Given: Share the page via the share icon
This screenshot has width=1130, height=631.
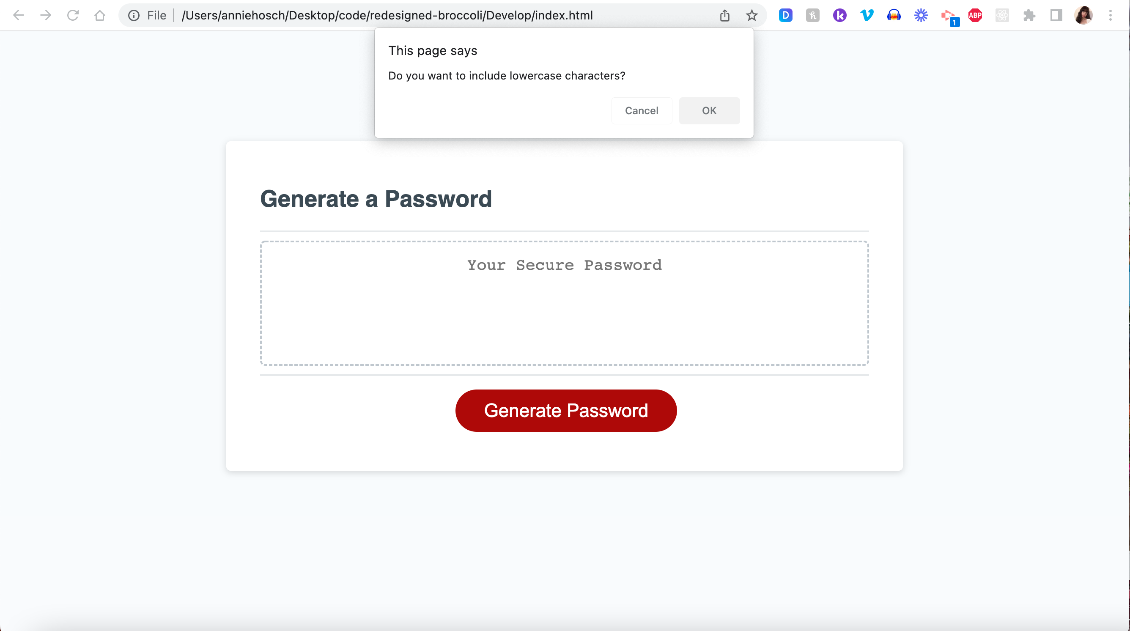Looking at the screenshot, I should pyautogui.click(x=724, y=15).
